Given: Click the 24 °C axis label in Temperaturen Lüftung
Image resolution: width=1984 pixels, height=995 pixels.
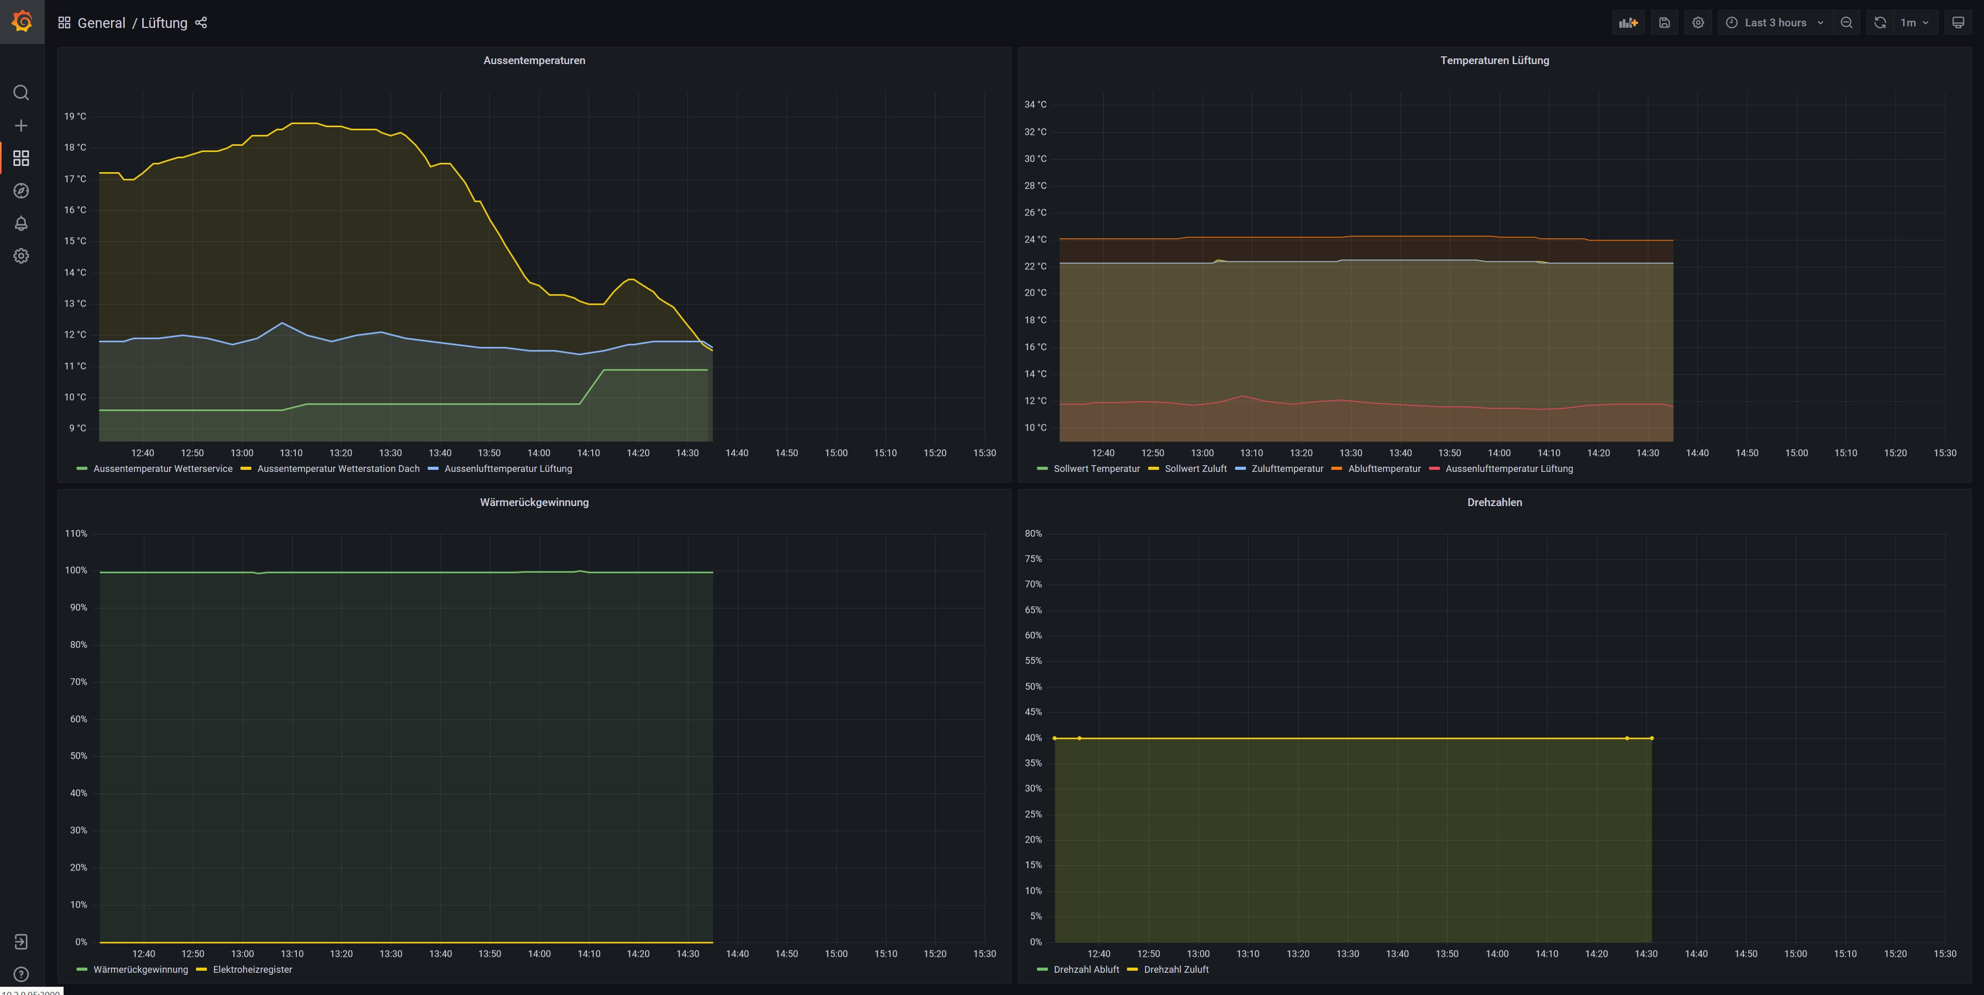Looking at the screenshot, I should point(1035,239).
